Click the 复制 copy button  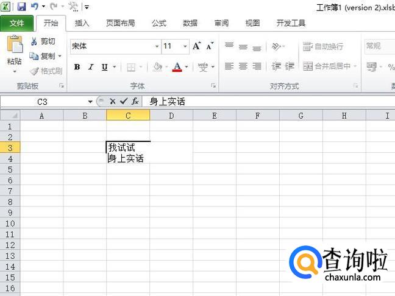[x=42, y=56]
